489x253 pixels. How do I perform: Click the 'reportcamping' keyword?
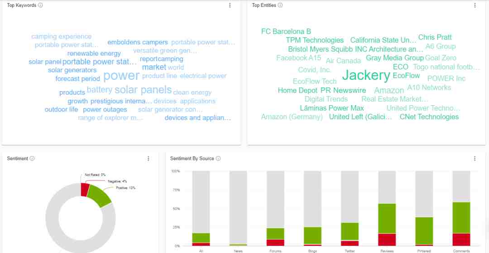162,59
